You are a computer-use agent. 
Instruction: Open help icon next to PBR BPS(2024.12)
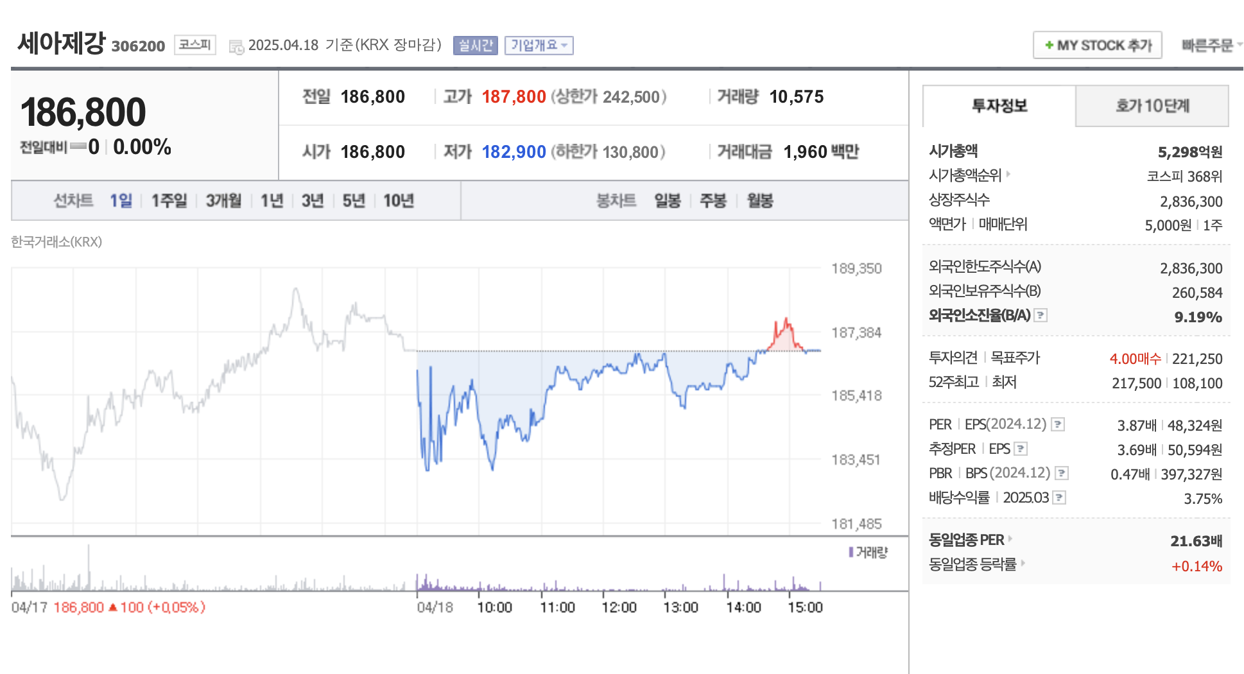click(1062, 473)
